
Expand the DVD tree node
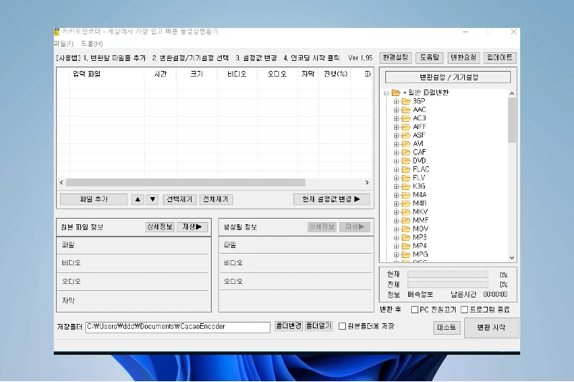pyautogui.click(x=396, y=161)
